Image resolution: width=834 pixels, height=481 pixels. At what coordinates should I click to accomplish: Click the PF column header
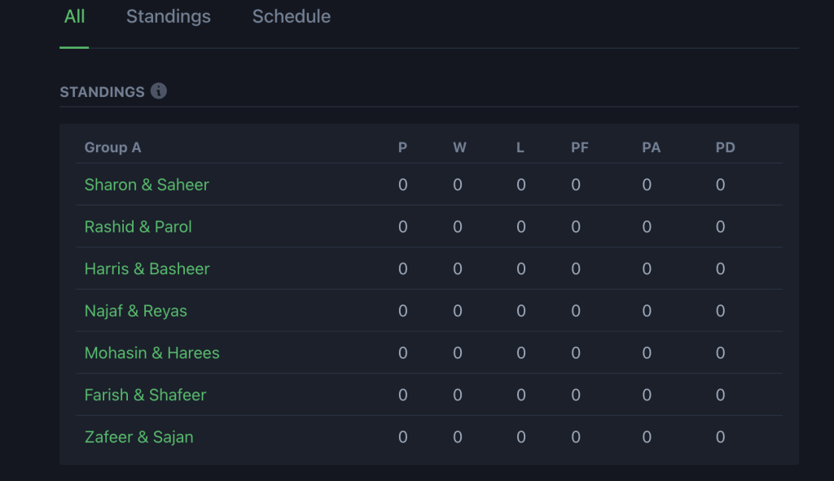580,147
